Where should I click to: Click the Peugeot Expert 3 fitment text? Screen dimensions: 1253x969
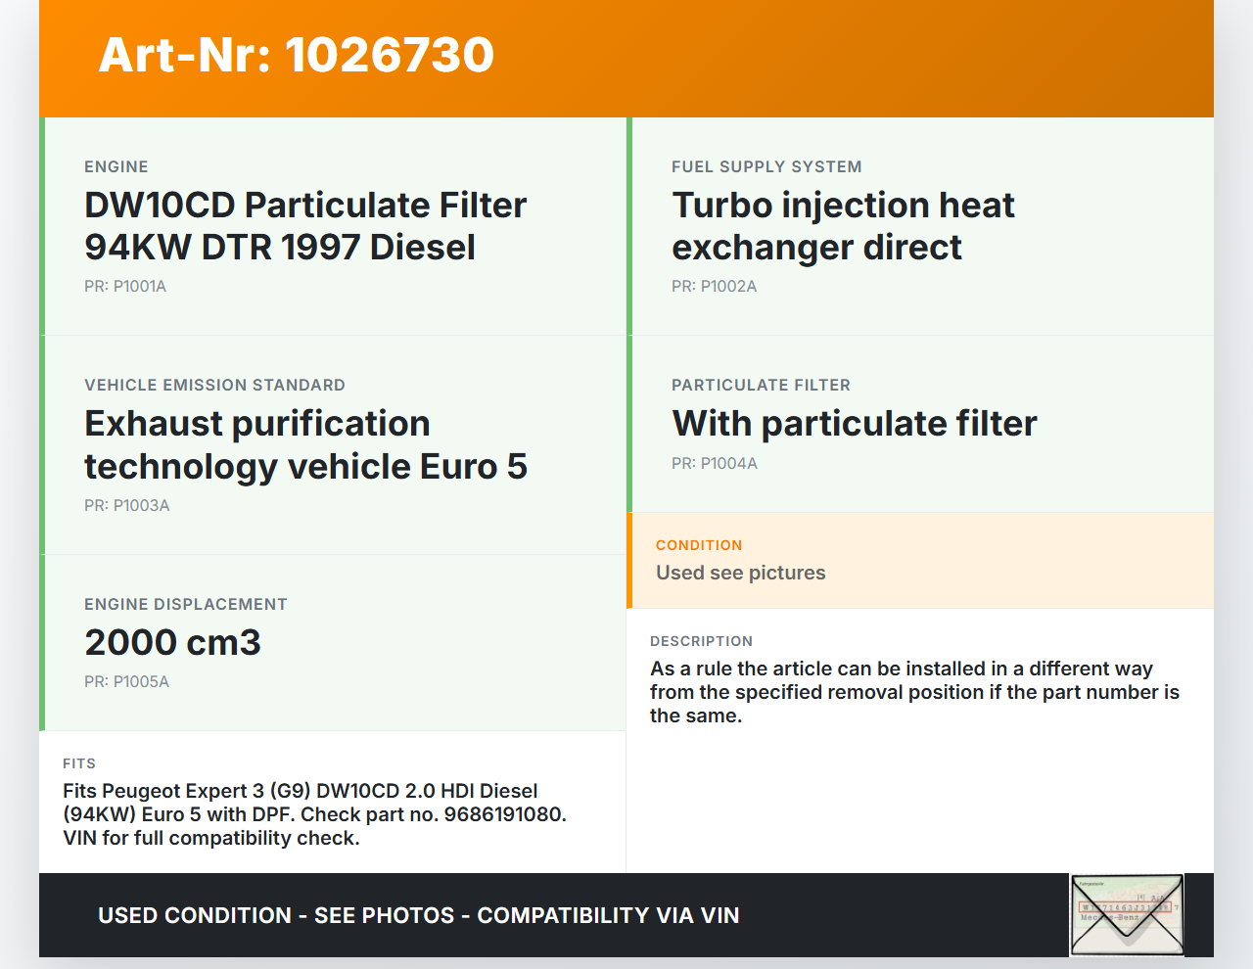(314, 814)
